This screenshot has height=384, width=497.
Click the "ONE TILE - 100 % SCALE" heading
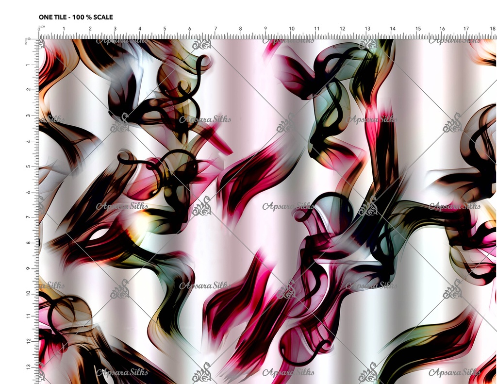76,17
